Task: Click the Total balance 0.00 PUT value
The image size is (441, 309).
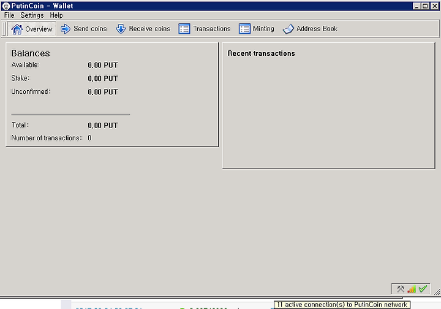Action: pos(103,126)
